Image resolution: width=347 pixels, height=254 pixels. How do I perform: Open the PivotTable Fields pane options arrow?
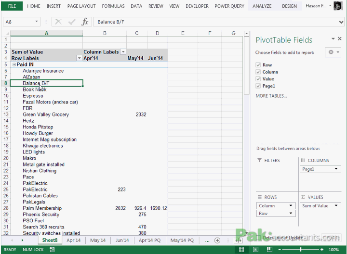click(x=333, y=38)
